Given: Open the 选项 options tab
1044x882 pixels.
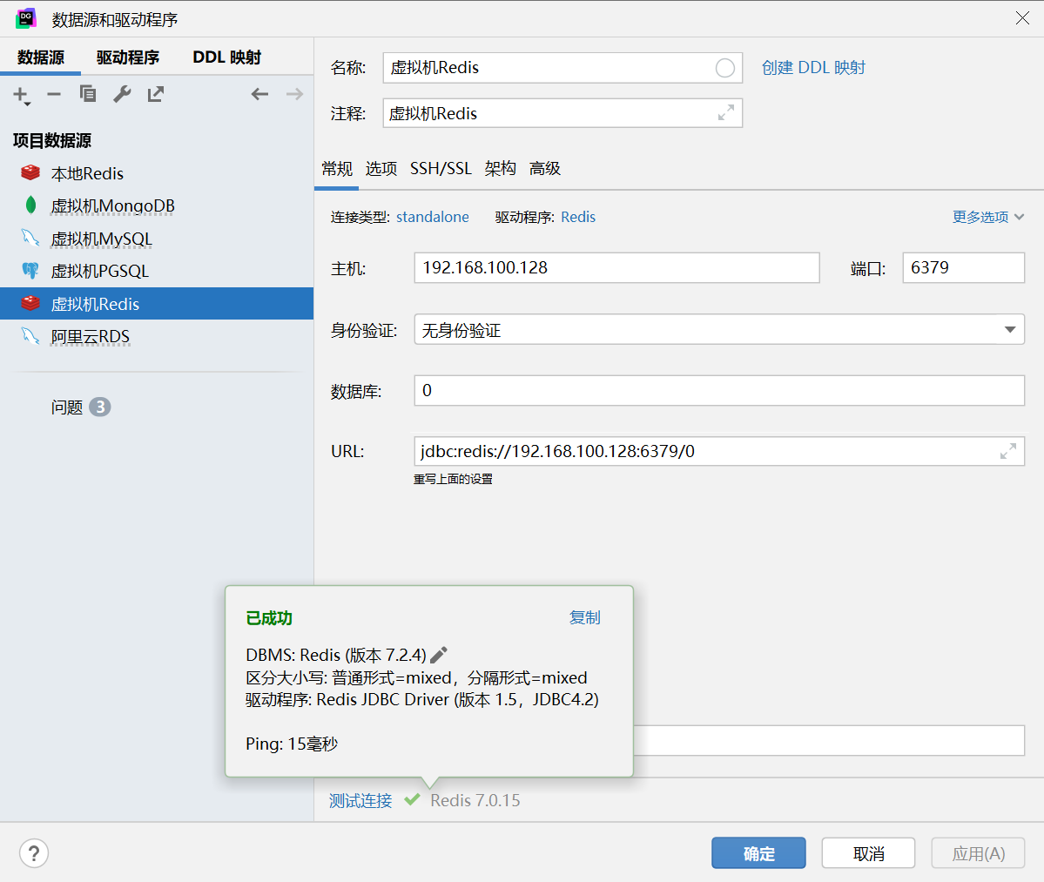Looking at the screenshot, I should click(x=381, y=168).
